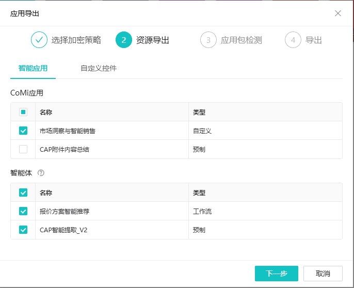This screenshot has height=288, width=354.
Task: Check the CAP附件内容总结 checkbox
Action: pyautogui.click(x=23, y=149)
